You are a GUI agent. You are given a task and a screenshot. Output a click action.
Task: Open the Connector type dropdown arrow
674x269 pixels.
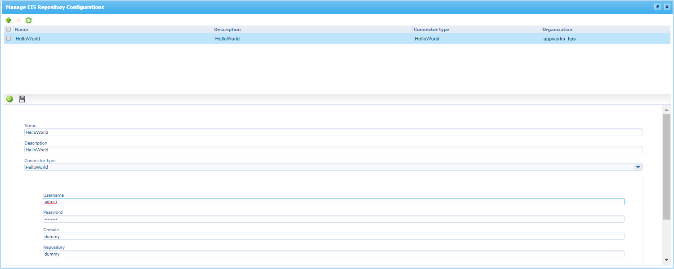[638, 167]
